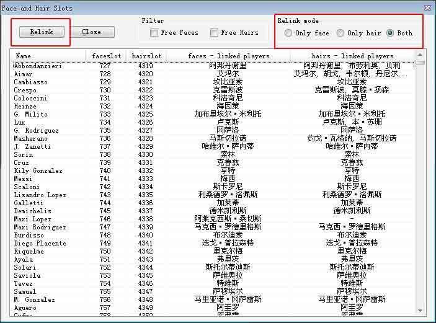Click the Relink button
This screenshot has width=436, height=323.
point(42,32)
